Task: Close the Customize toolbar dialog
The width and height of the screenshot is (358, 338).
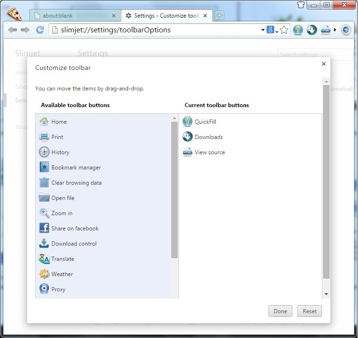Action: point(324,64)
